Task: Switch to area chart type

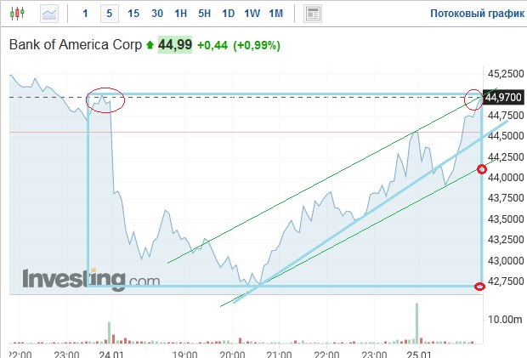Action: tap(49, 14)
